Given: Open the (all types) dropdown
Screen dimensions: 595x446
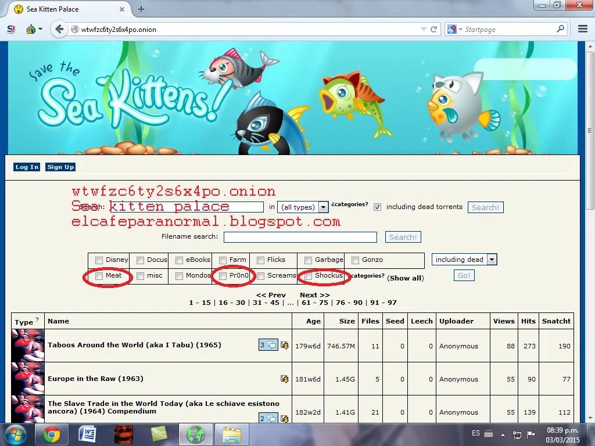Looking at the screenshot, I should tap(303, 207).
